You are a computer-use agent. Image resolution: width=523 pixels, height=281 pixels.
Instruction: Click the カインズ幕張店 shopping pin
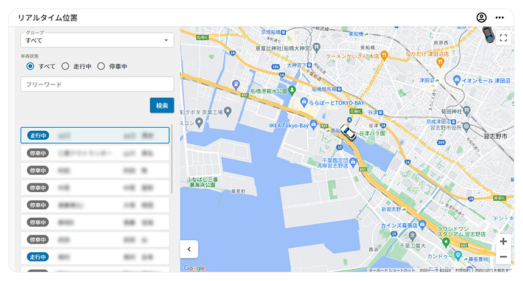[x=422, y=224]
